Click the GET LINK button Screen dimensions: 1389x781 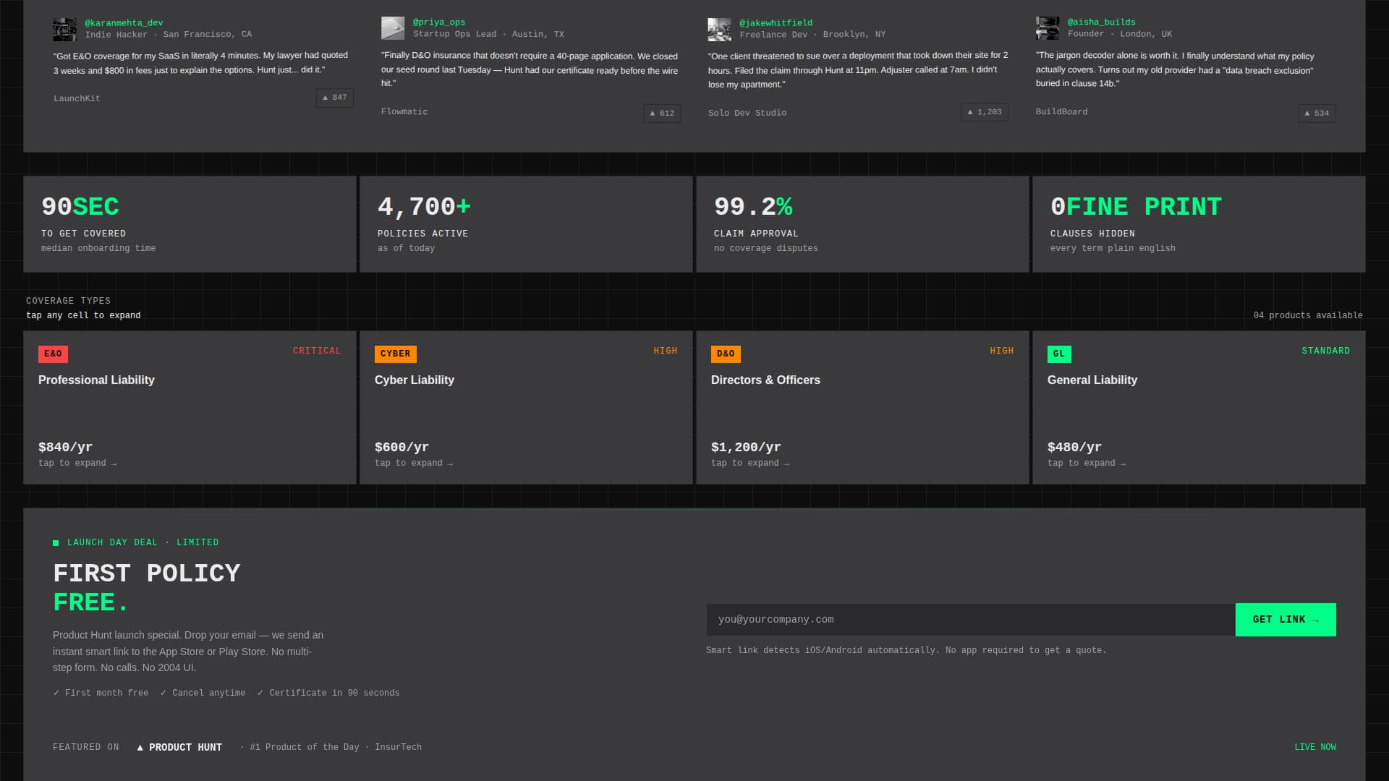tap(1286, 620)
